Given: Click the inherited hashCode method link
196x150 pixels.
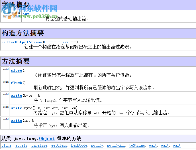Looking at the screenshot, I should click(79, 145).
